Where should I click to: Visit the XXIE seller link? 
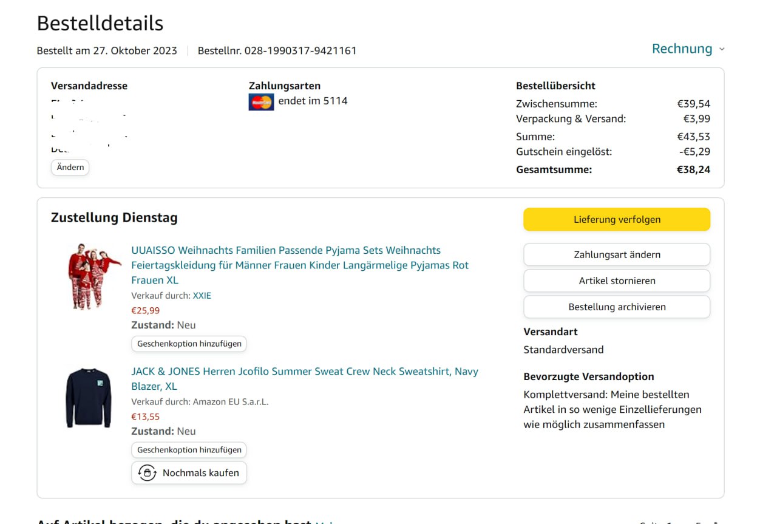[202, 296]
